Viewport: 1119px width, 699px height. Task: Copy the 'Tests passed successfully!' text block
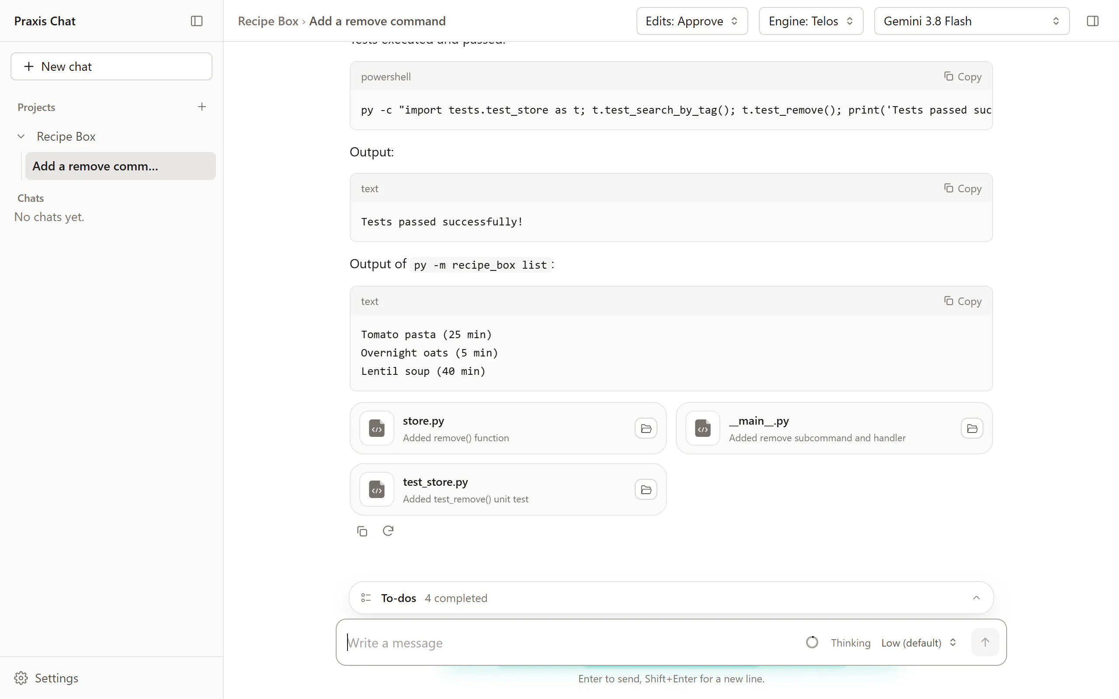point(963,189)
